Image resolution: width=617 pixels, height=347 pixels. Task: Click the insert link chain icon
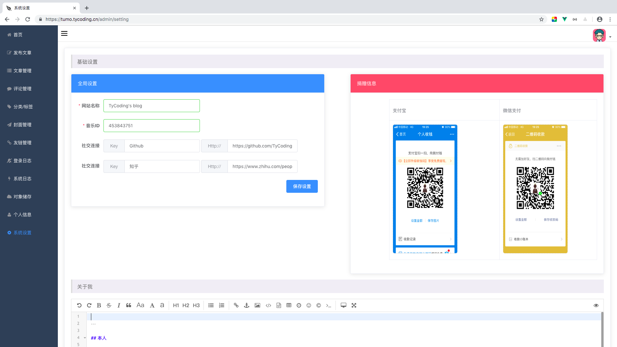[236, 305]
